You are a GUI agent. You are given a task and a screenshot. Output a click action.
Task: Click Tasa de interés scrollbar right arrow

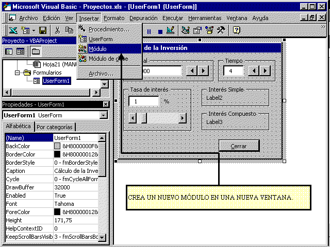pos(183,118)
